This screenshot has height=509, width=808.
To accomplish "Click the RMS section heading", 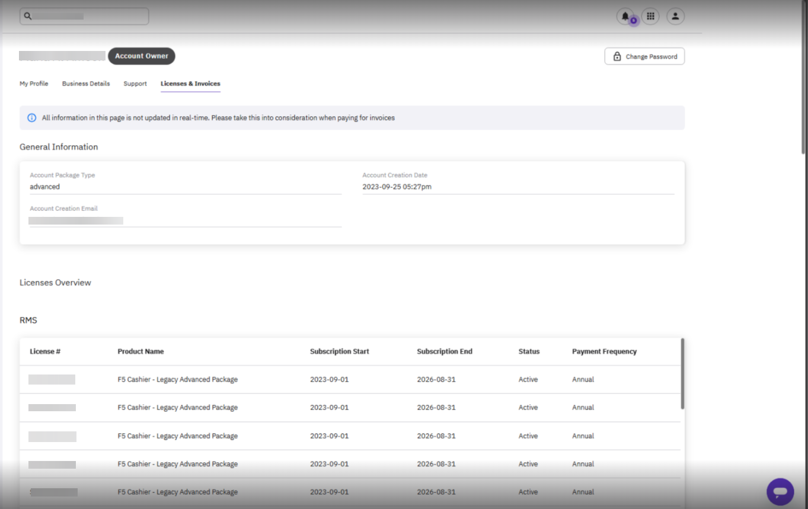I will click(28, 320).
